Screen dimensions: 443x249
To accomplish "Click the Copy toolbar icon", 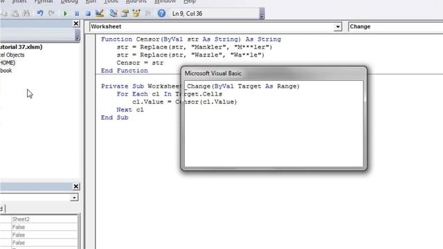I will pos(4,13).
